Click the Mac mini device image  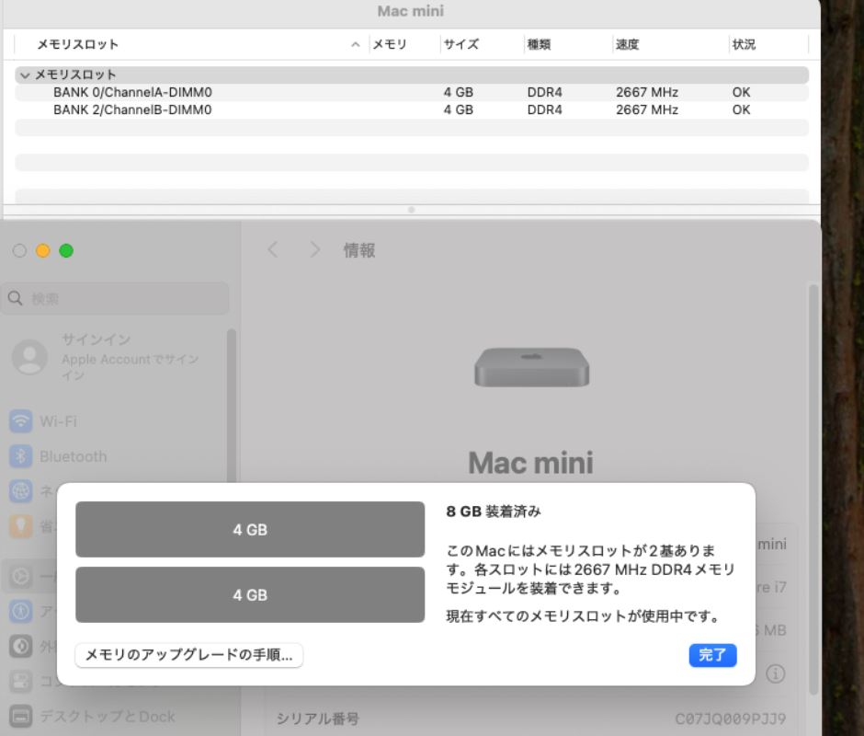(532, 367)
